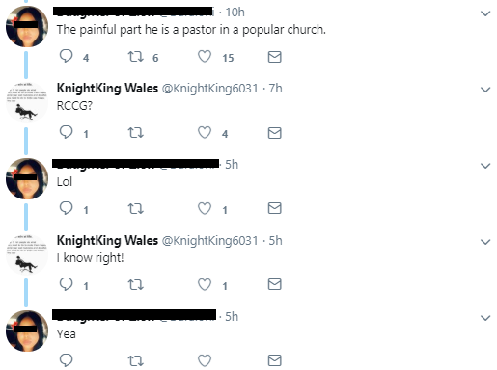Retweet the pastor in popular church tweet
497x370 pixels.
(135, 57)
